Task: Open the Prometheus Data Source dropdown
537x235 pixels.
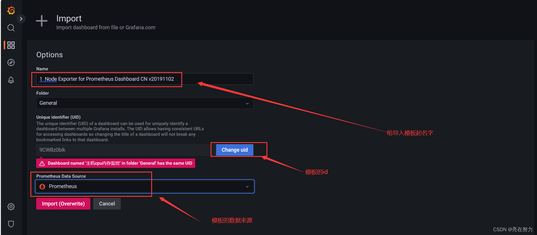Action: click(x=145, y=186)
